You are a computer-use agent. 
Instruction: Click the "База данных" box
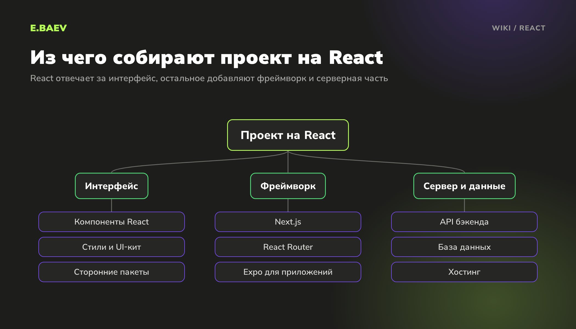click(464, 247)
